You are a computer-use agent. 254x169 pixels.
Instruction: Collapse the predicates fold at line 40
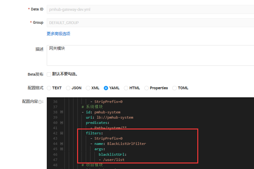pyautogui.click(x=62, y=123)
